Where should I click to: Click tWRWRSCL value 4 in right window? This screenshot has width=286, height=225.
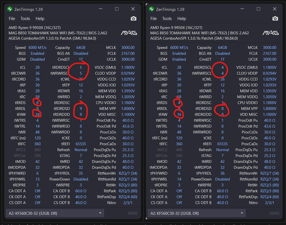point(222,73)
